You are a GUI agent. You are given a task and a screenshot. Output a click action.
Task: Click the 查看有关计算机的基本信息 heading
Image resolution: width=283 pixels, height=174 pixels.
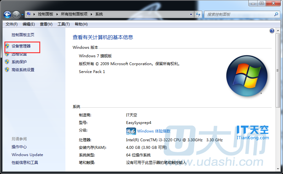pyautogui.click(x=103, y=37)
